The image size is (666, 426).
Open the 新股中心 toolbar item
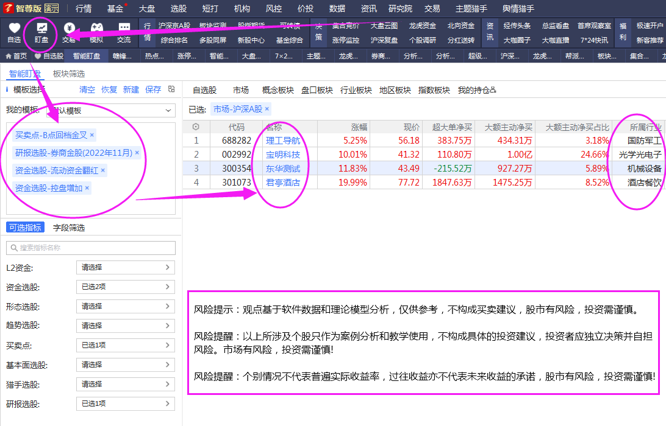[x=251, y=40]
